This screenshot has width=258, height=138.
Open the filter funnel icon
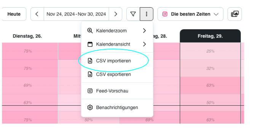[x=133, y=14]
